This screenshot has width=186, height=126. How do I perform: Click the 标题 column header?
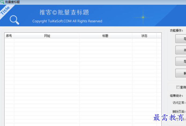106,36
